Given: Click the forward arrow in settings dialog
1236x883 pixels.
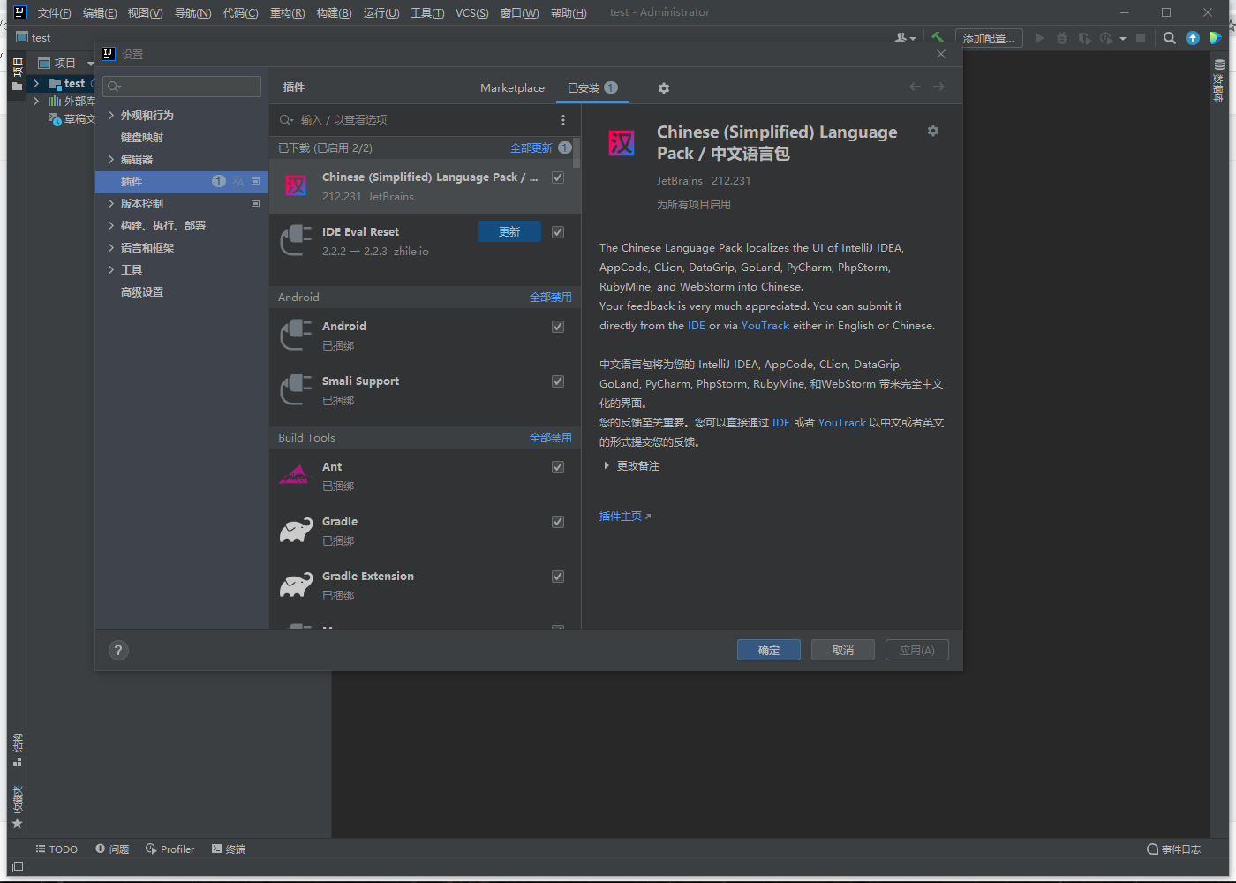Looking at the screenshot, I should (x=938, y=87).
